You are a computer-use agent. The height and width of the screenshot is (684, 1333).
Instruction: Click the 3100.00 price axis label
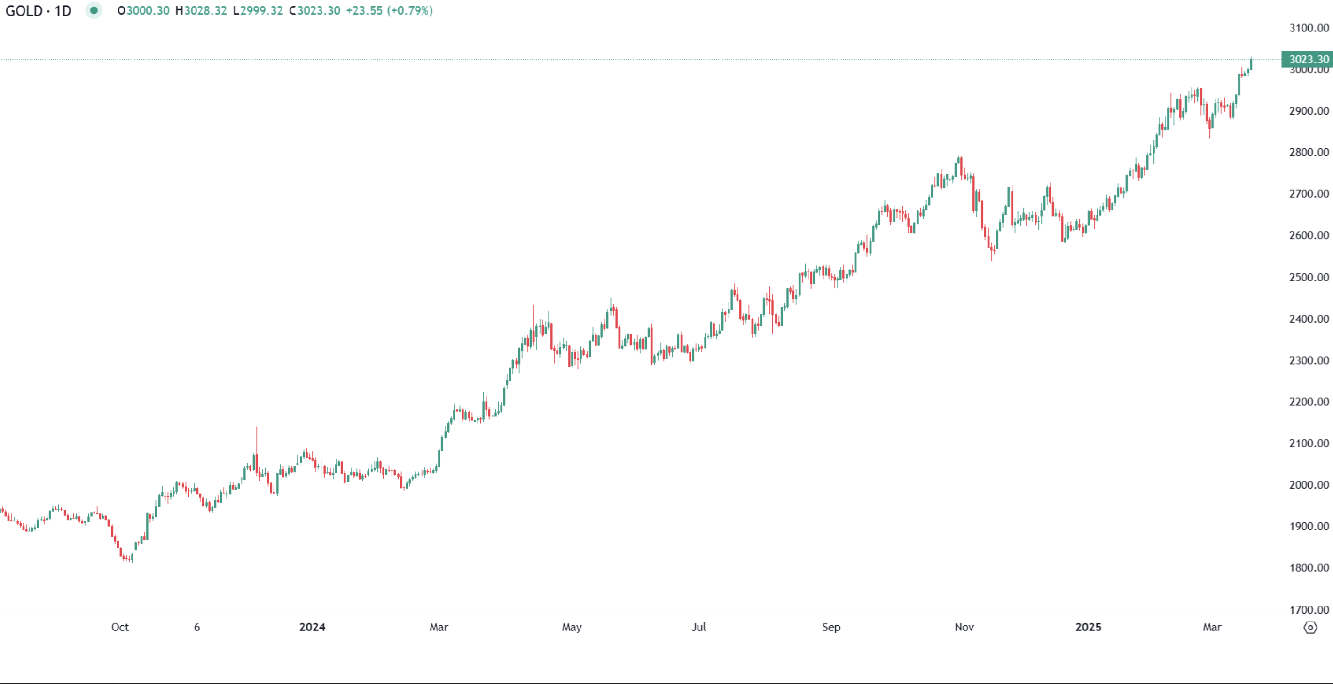[1309, 28]
